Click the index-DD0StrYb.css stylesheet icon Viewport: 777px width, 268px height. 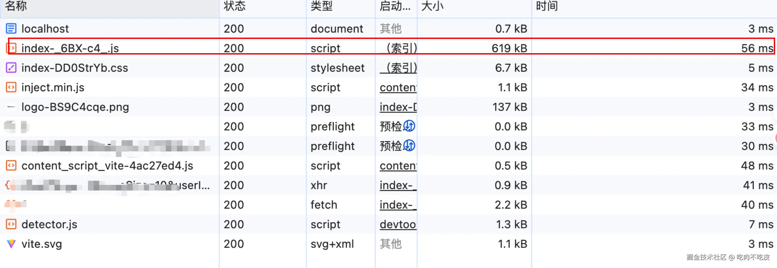(11, 68)
